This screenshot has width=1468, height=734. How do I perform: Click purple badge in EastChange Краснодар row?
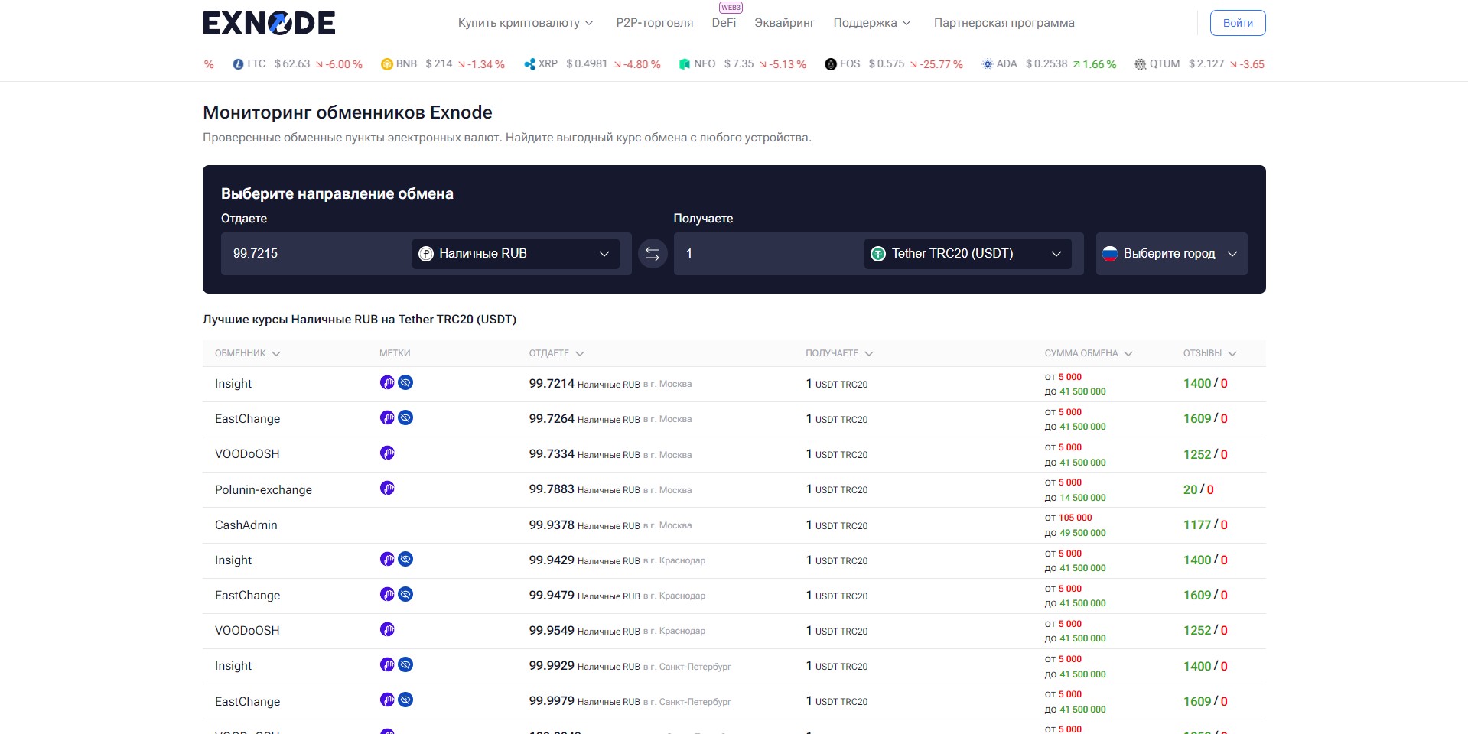coord(387,594)
